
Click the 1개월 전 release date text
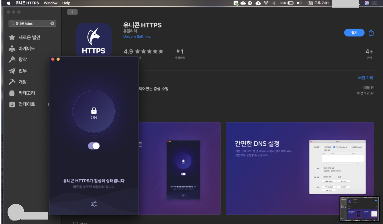(x=368, y=88)
